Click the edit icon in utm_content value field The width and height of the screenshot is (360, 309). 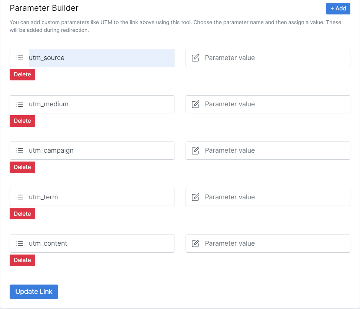pyautogui.click(x=195, y=243)
